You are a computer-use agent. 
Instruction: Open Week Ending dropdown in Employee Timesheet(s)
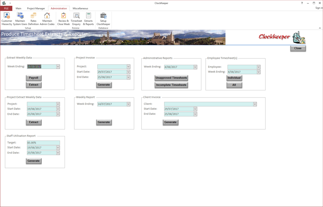[x=258, y=72]
